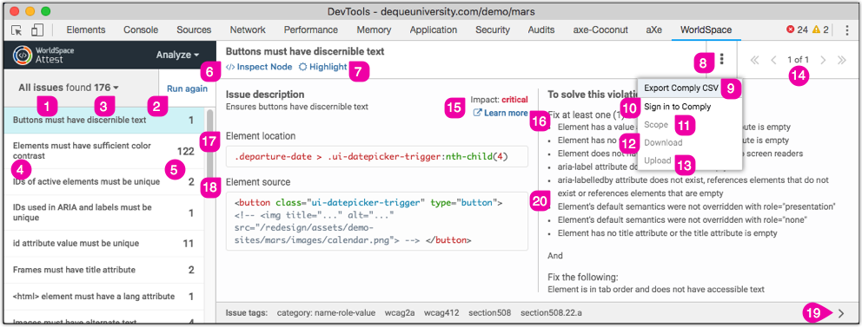
Task: Click the Issue description heading
Action: [x=265, y=95]
